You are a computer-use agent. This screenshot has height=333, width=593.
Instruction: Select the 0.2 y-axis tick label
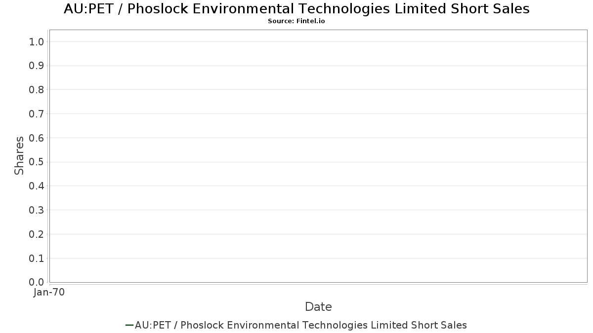pyautogui.click(x=37, y=234)
